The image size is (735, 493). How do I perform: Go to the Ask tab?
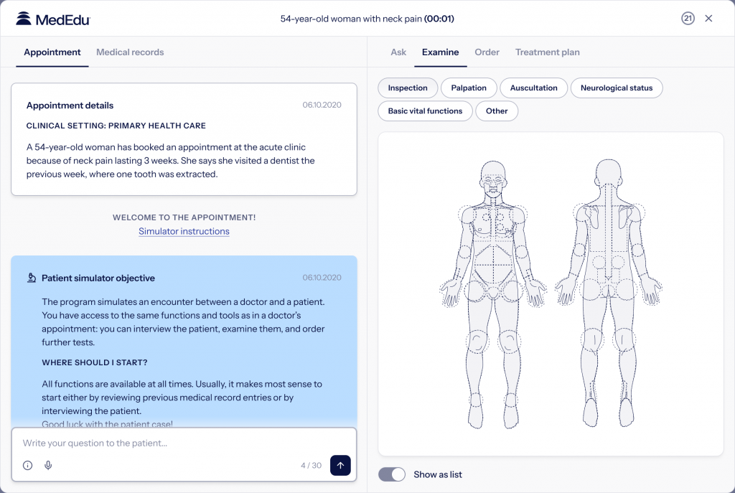click(398, 52)
